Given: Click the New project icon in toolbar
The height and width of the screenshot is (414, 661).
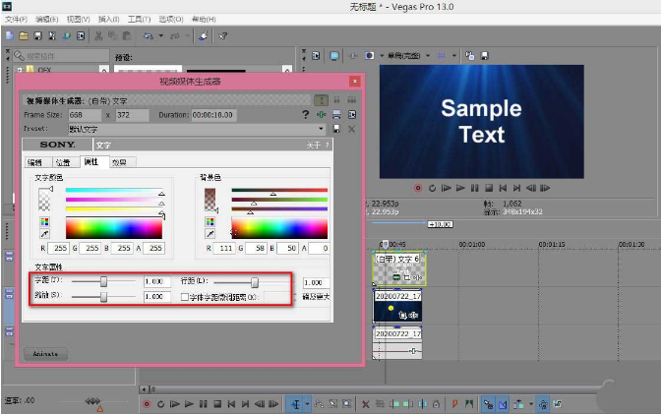Looking at the screenshot, I should (9, 35).
